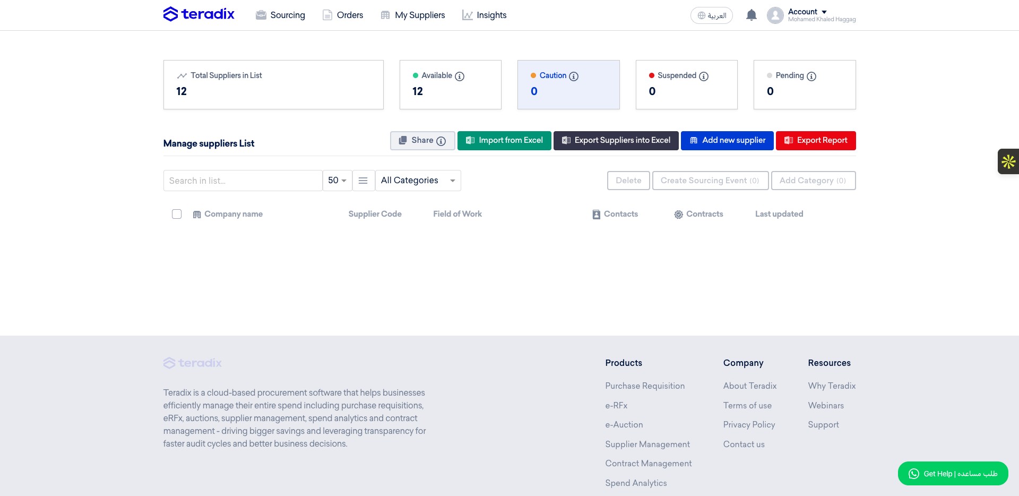Click the Contracts column icon
The image size is (1019, 496).
pos(678,215)
